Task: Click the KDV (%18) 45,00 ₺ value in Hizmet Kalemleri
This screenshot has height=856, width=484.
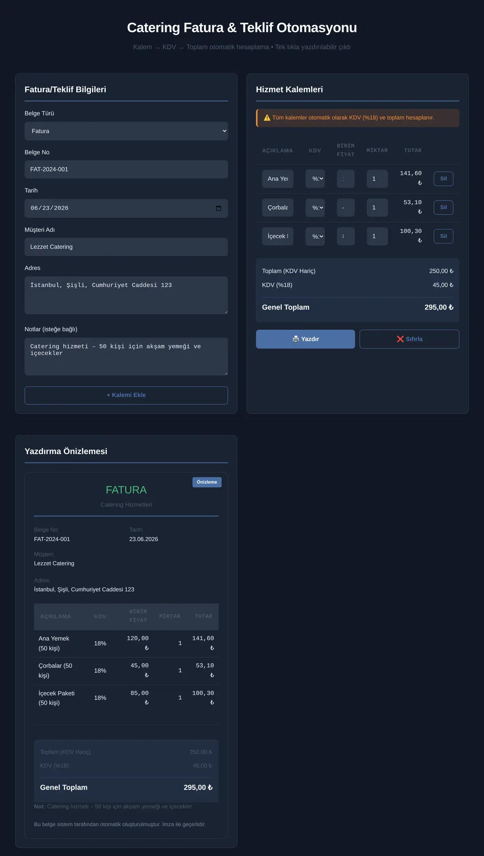Action: coord(443,285)
